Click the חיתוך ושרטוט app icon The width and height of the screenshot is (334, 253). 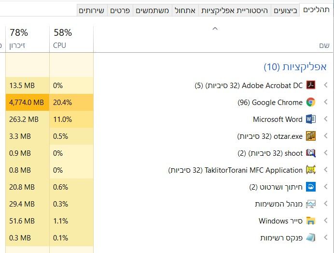click(x=311, y=187)
